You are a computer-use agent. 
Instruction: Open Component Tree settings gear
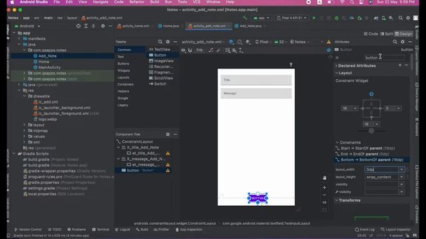click(168, 134)
